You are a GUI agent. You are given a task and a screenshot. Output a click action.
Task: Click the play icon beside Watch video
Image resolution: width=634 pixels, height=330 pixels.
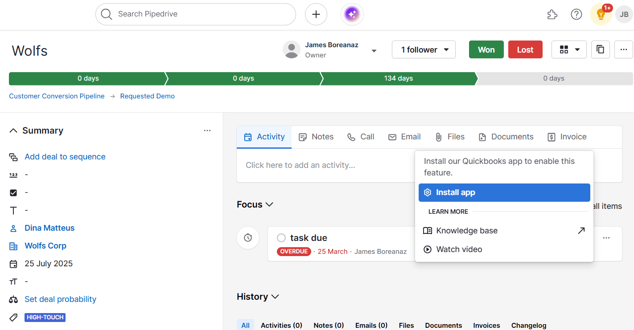pyautogui.click(x=428, y=249)
